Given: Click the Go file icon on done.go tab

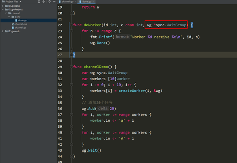Looking at the screenshot, I should click(80, 2).
